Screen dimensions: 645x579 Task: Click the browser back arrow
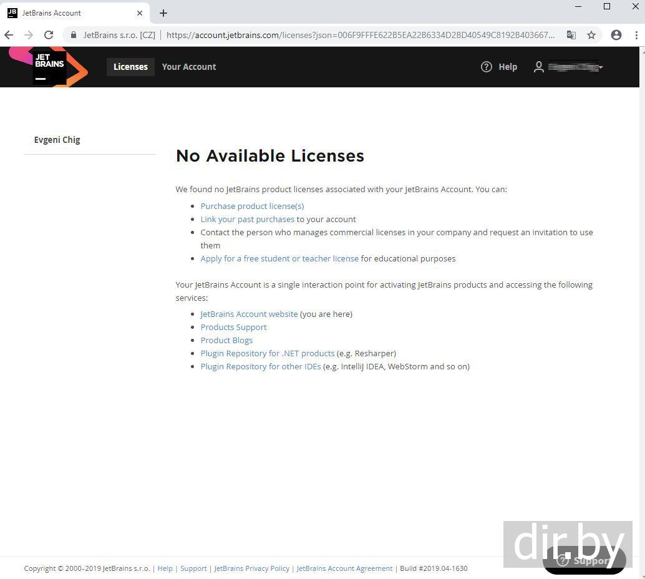point(9,35)
